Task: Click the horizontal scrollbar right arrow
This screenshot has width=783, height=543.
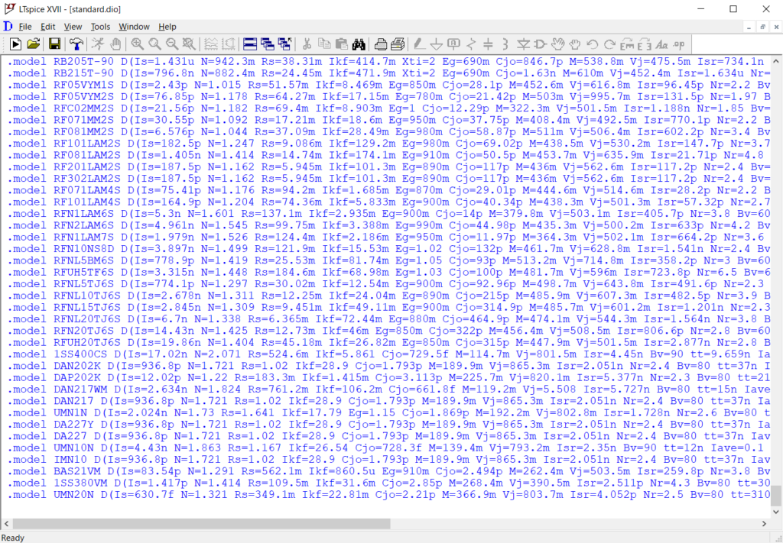Action: (x=764, y=524)
